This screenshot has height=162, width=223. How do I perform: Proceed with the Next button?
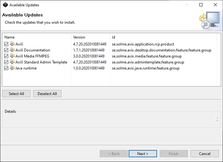[x=143, y=154]
